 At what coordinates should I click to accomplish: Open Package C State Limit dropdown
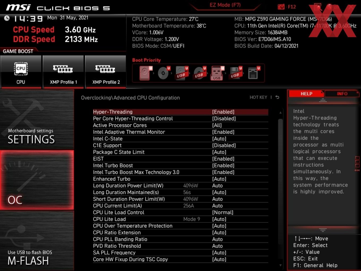[x=219, y=152]
